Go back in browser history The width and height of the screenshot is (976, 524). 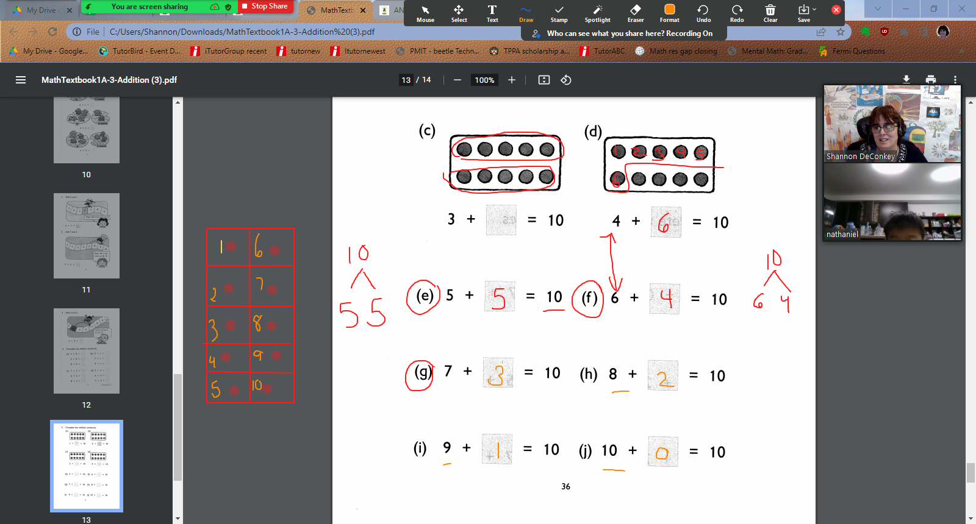click(x=13, y=32)
